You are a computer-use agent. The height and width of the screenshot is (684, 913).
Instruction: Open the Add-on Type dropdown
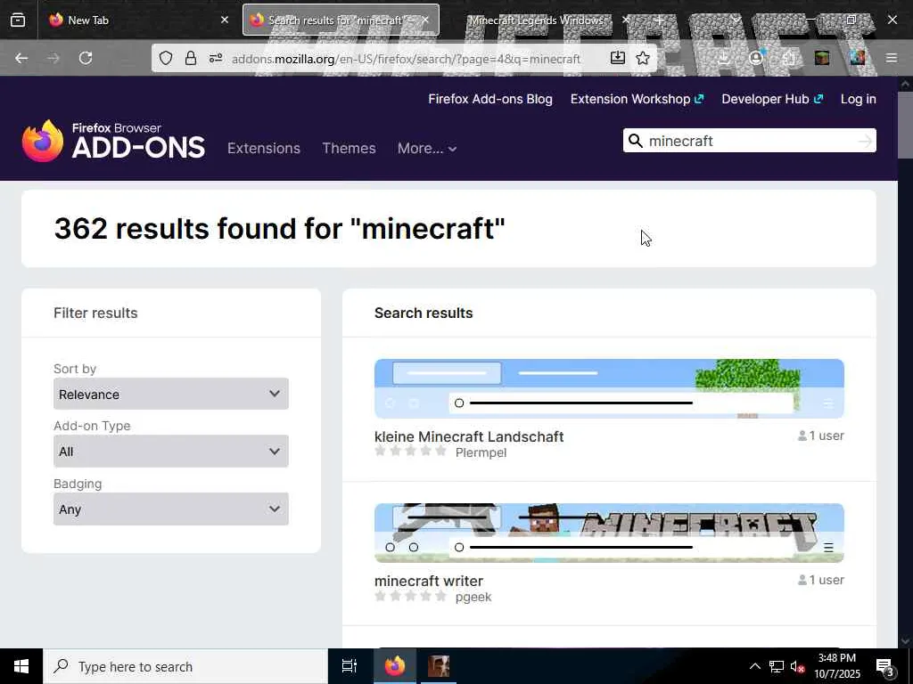170,452
